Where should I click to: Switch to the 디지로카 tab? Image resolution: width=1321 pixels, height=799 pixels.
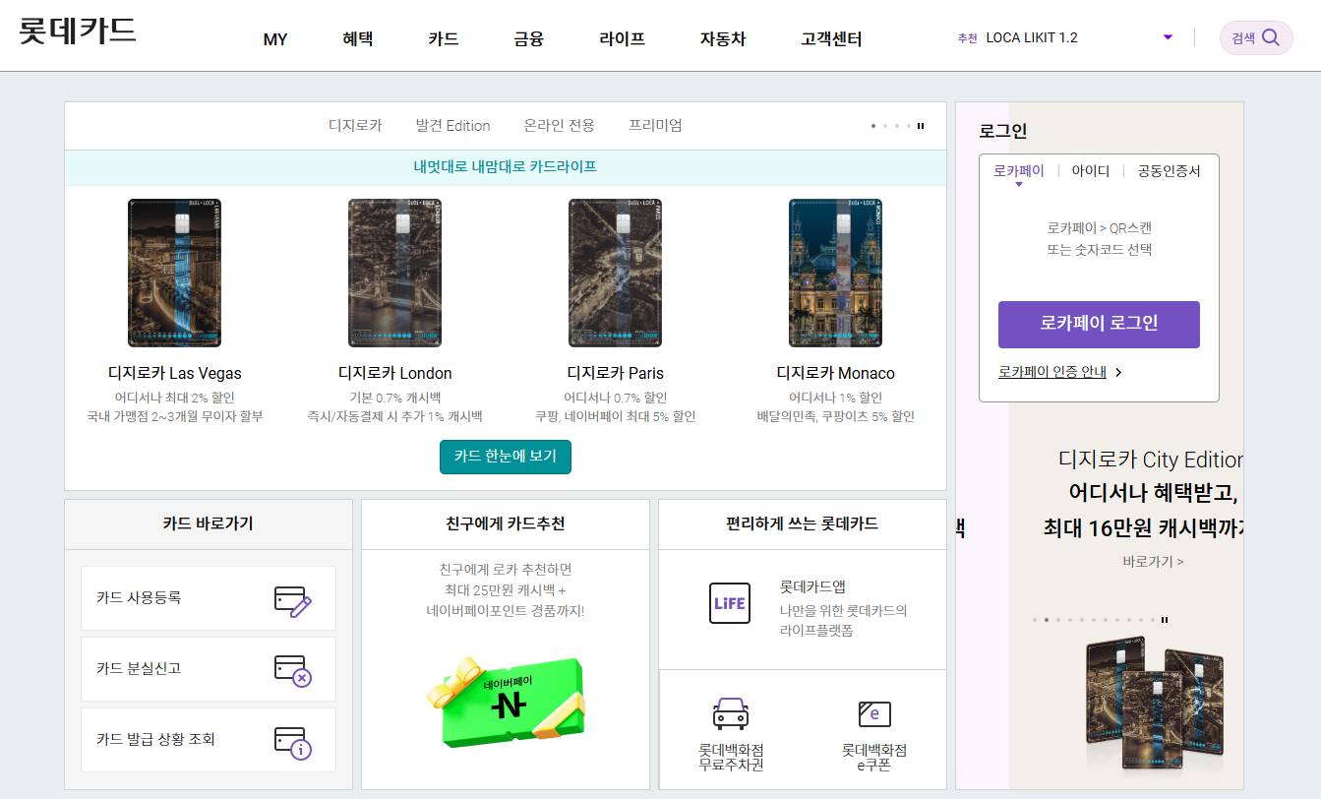click(x=355, y=126)
